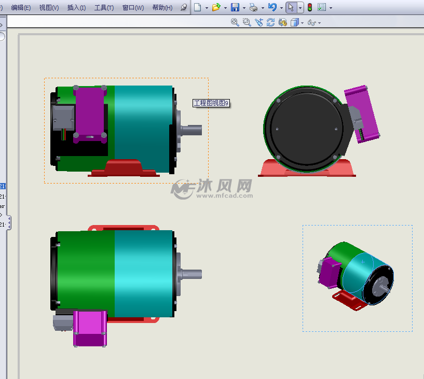Click the Undo arrow icon
The image size is (424, 379).
tap(272, 7)
